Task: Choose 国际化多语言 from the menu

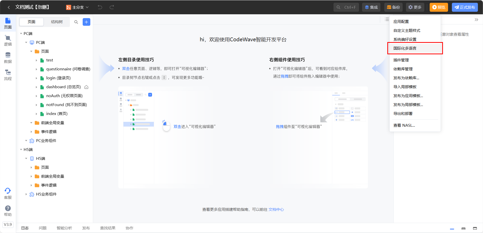Action: (415, 48)
